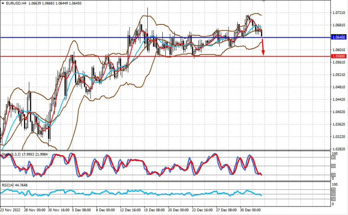The image size is (348, 215).
Task: Click the triangle arrow beside EURUSD,H4
Action: (3, 3)
